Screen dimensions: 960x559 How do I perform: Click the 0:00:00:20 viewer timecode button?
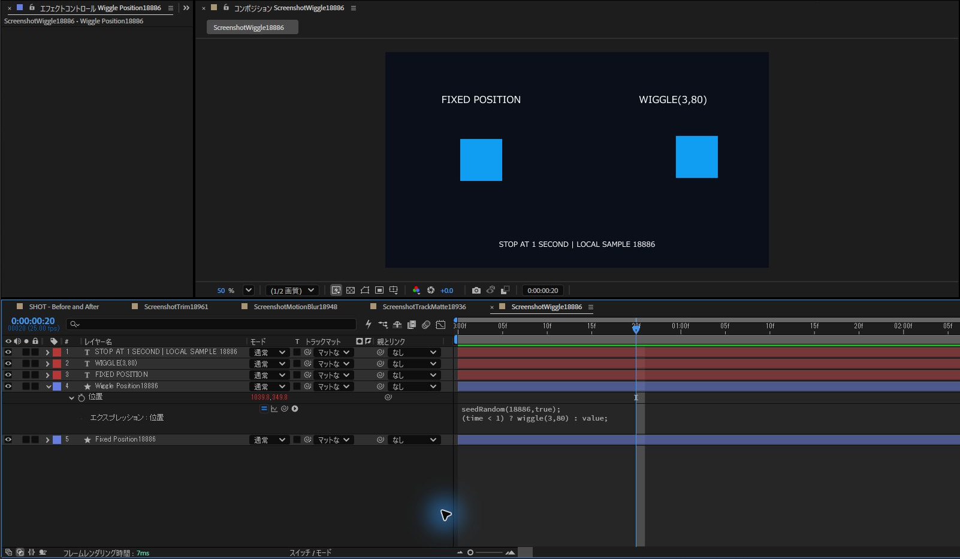[x=543, y=290]
